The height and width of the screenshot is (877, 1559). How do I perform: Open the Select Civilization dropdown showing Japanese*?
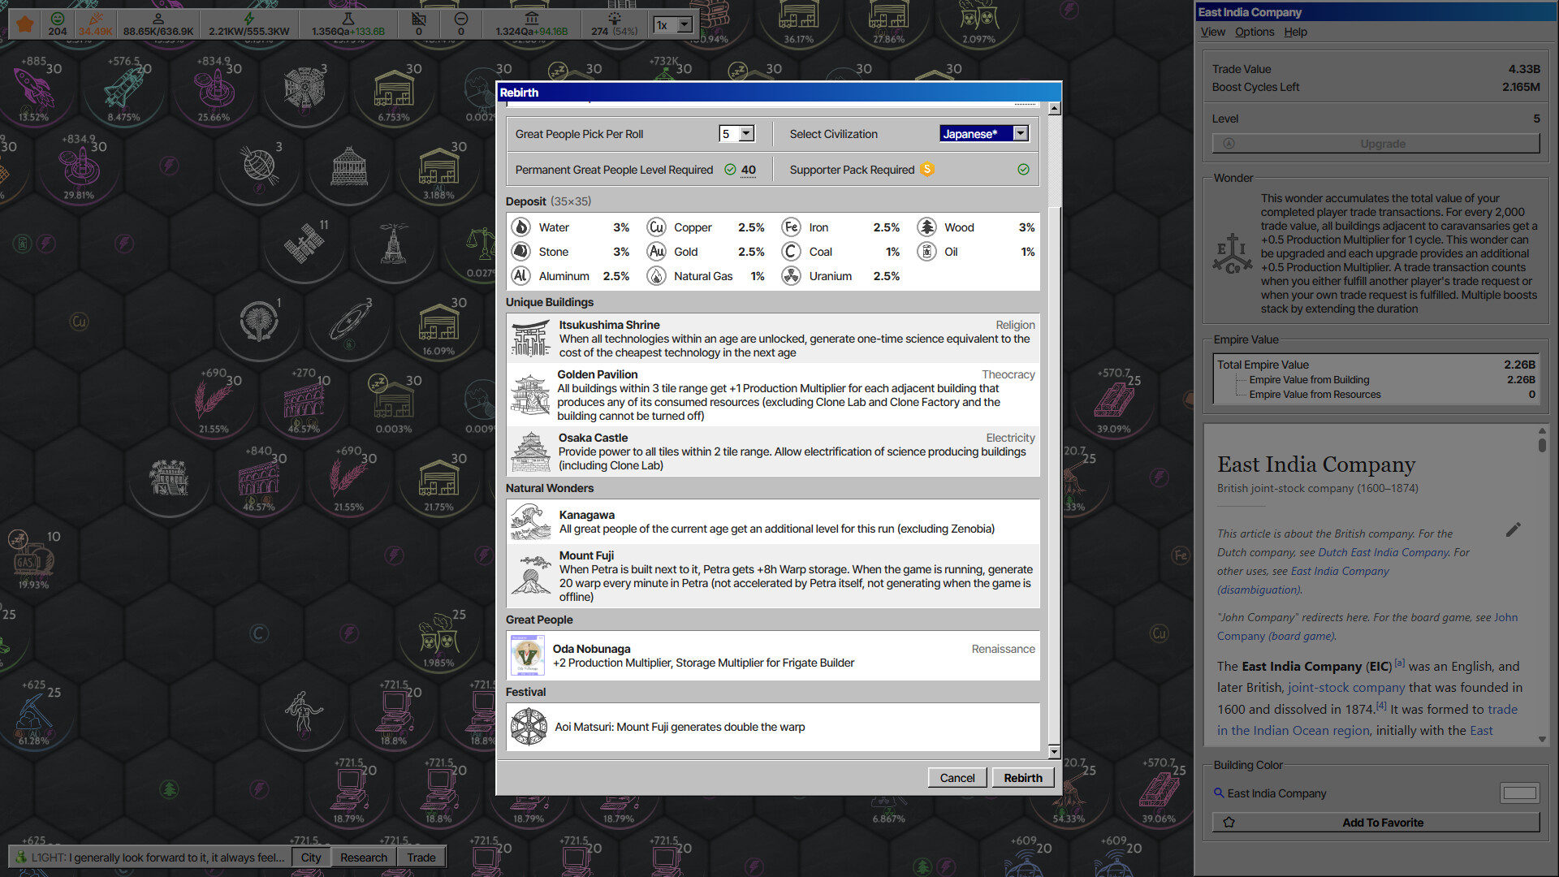coord(984,133)
